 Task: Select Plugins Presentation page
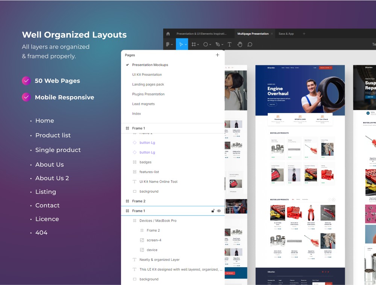148,94
